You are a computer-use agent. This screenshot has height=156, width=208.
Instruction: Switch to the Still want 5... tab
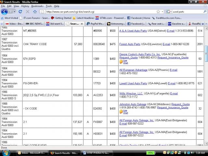55,24
